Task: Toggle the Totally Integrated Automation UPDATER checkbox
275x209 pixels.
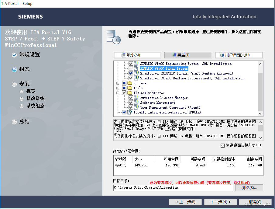Action: (124, 112)
